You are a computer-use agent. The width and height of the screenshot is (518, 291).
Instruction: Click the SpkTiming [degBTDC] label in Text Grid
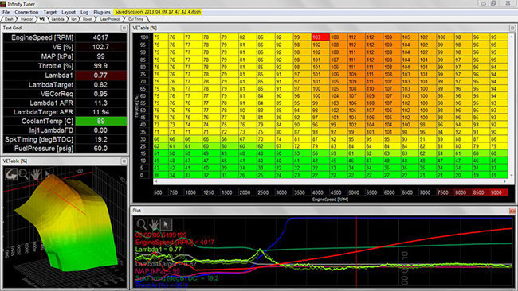pyautogui.click(x=39, y=139)
